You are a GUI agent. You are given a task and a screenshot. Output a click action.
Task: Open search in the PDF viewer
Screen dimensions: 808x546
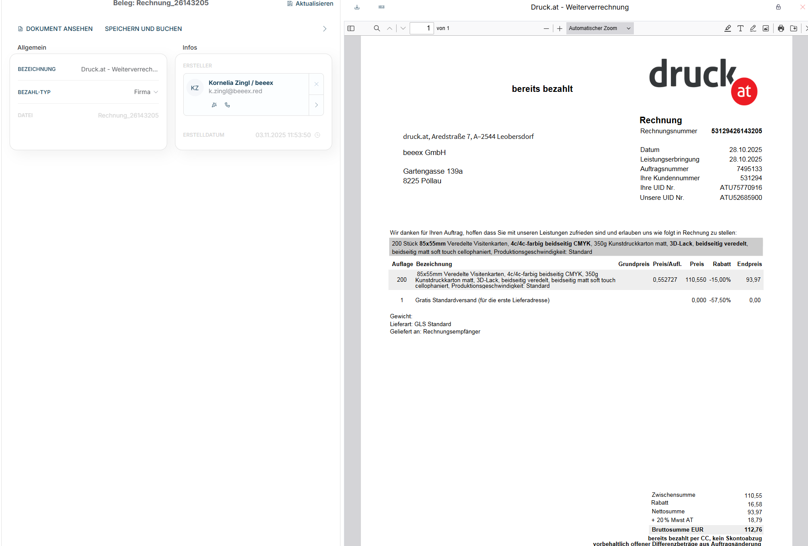click(x=377, y=28)
